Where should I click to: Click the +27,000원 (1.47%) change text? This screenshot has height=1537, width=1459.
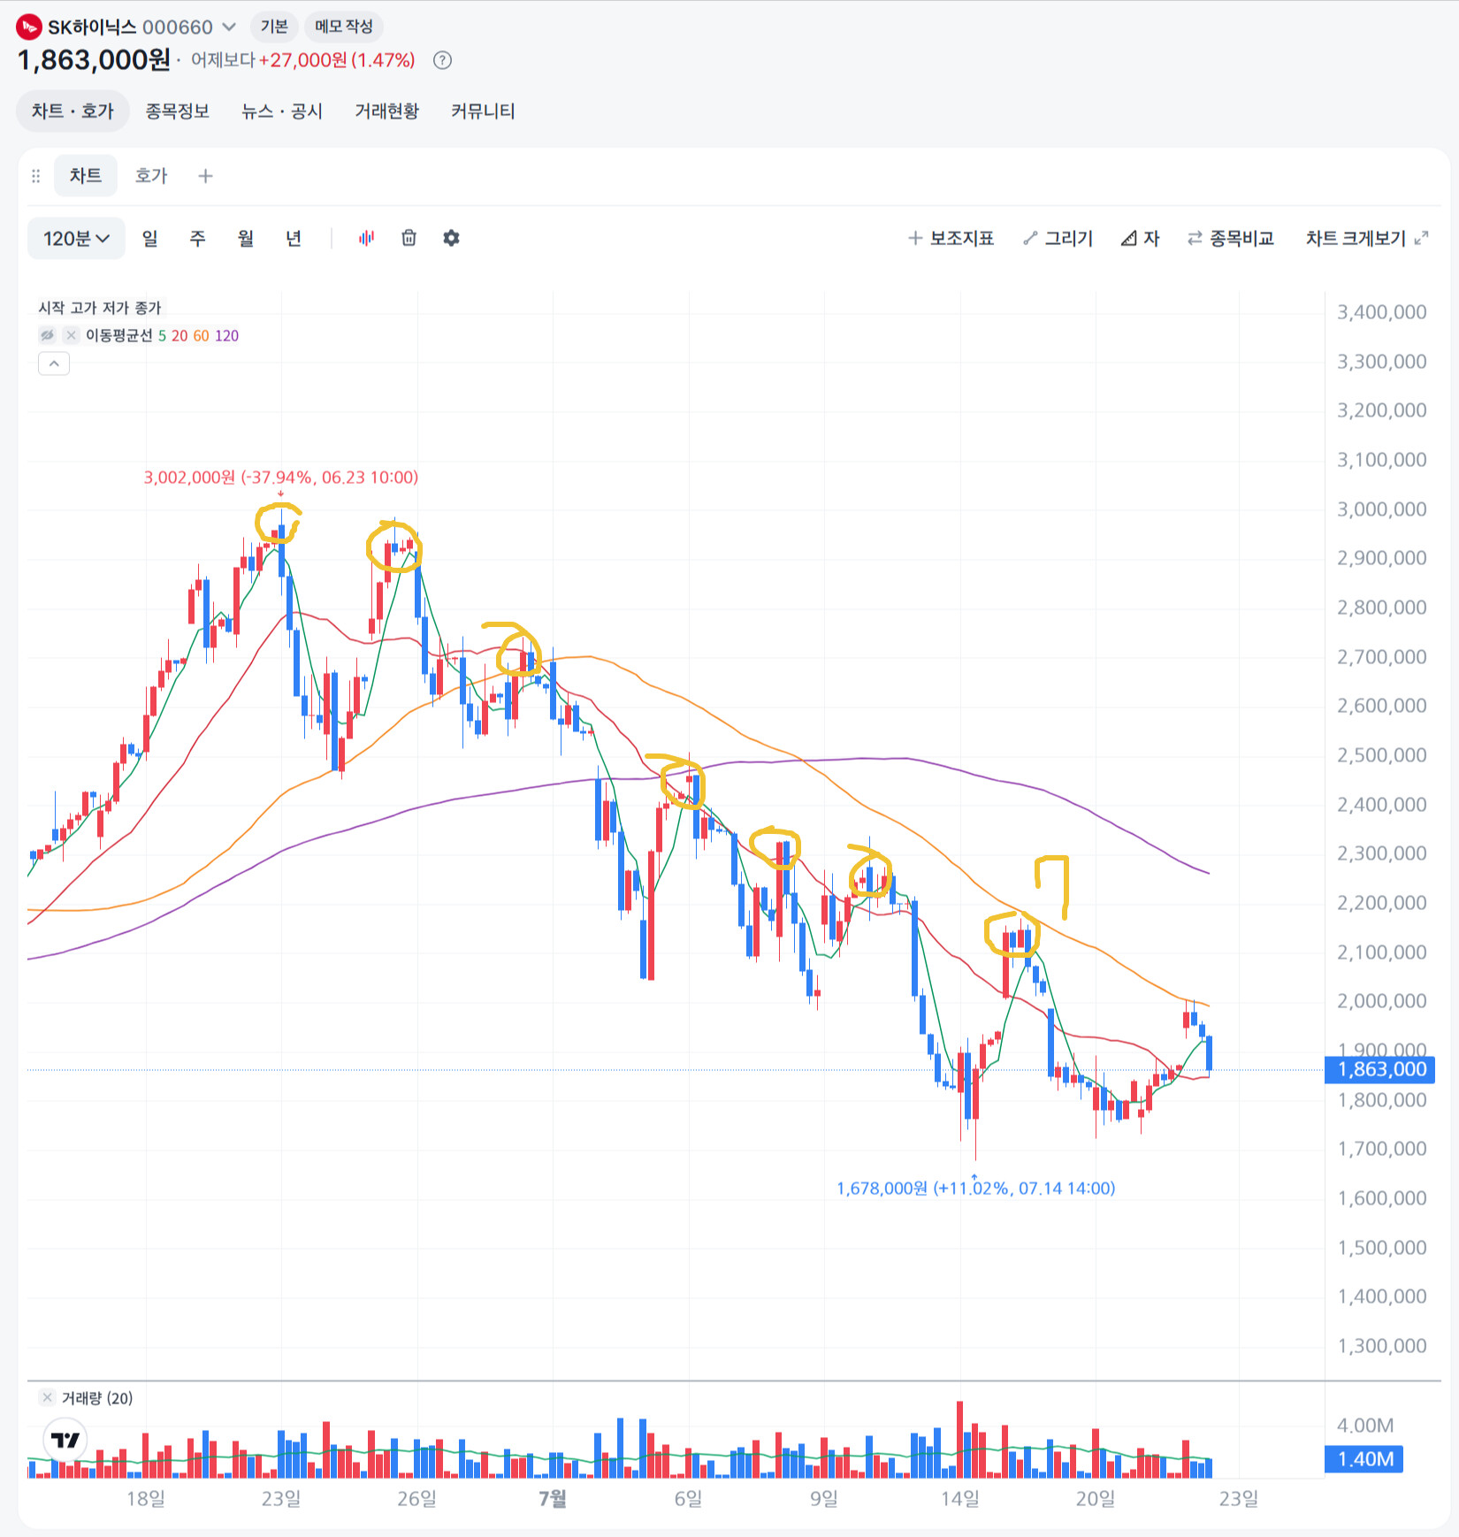click(337, 60)
